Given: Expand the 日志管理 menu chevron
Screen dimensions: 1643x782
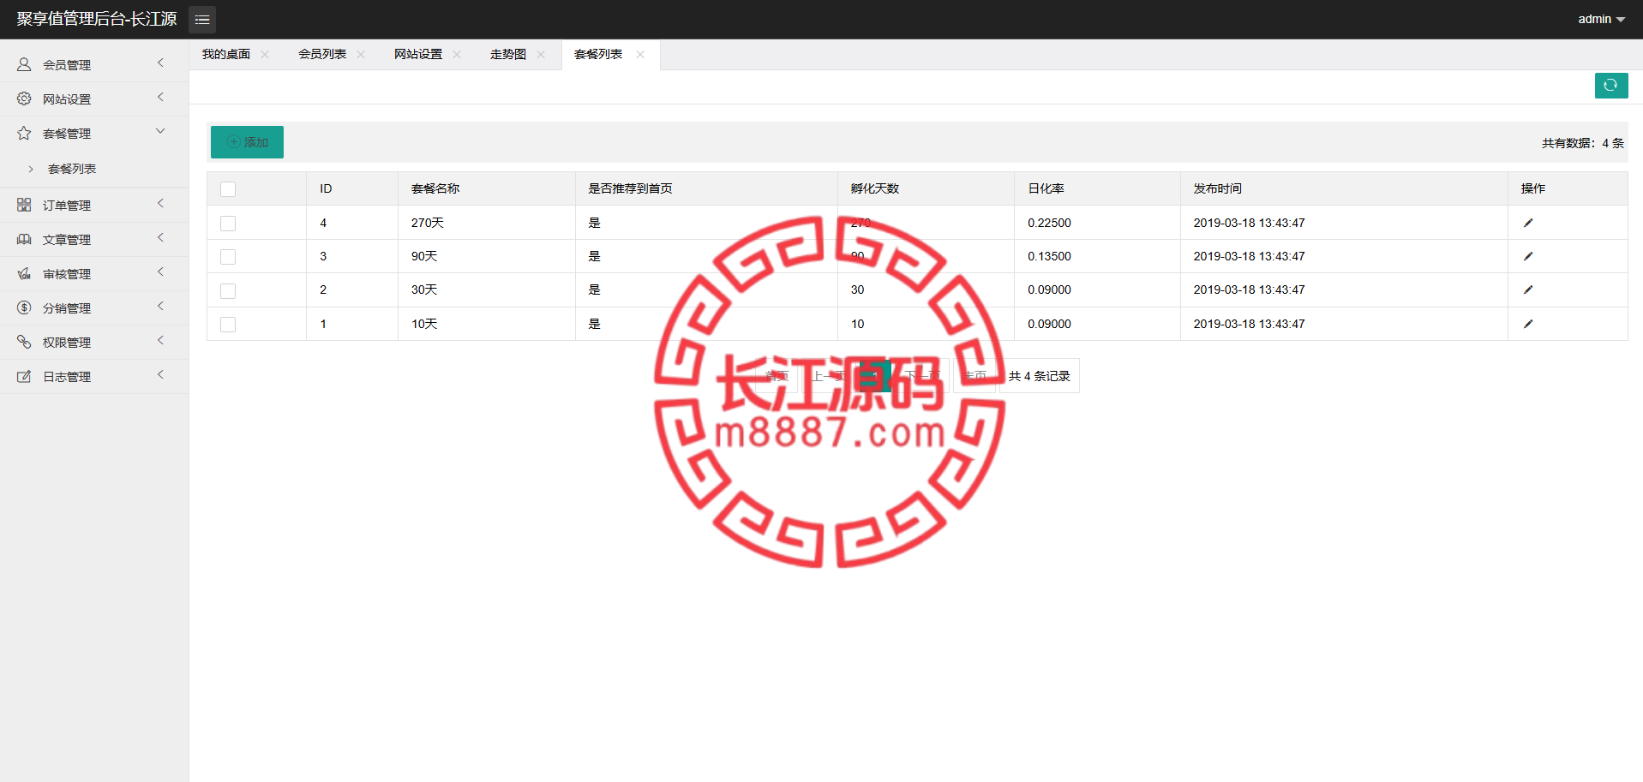Looking at the screenshot, I should tap(160, 375).
